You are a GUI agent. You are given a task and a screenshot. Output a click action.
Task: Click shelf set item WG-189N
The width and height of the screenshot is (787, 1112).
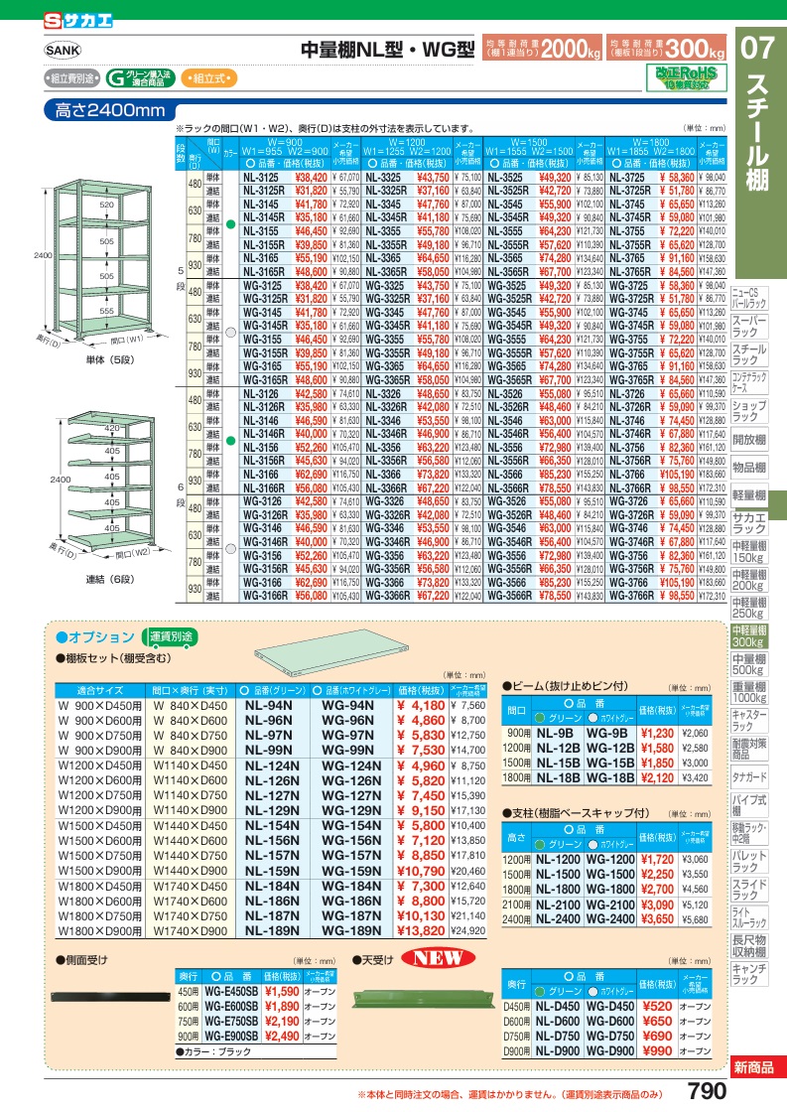click(x=351, y=930)
